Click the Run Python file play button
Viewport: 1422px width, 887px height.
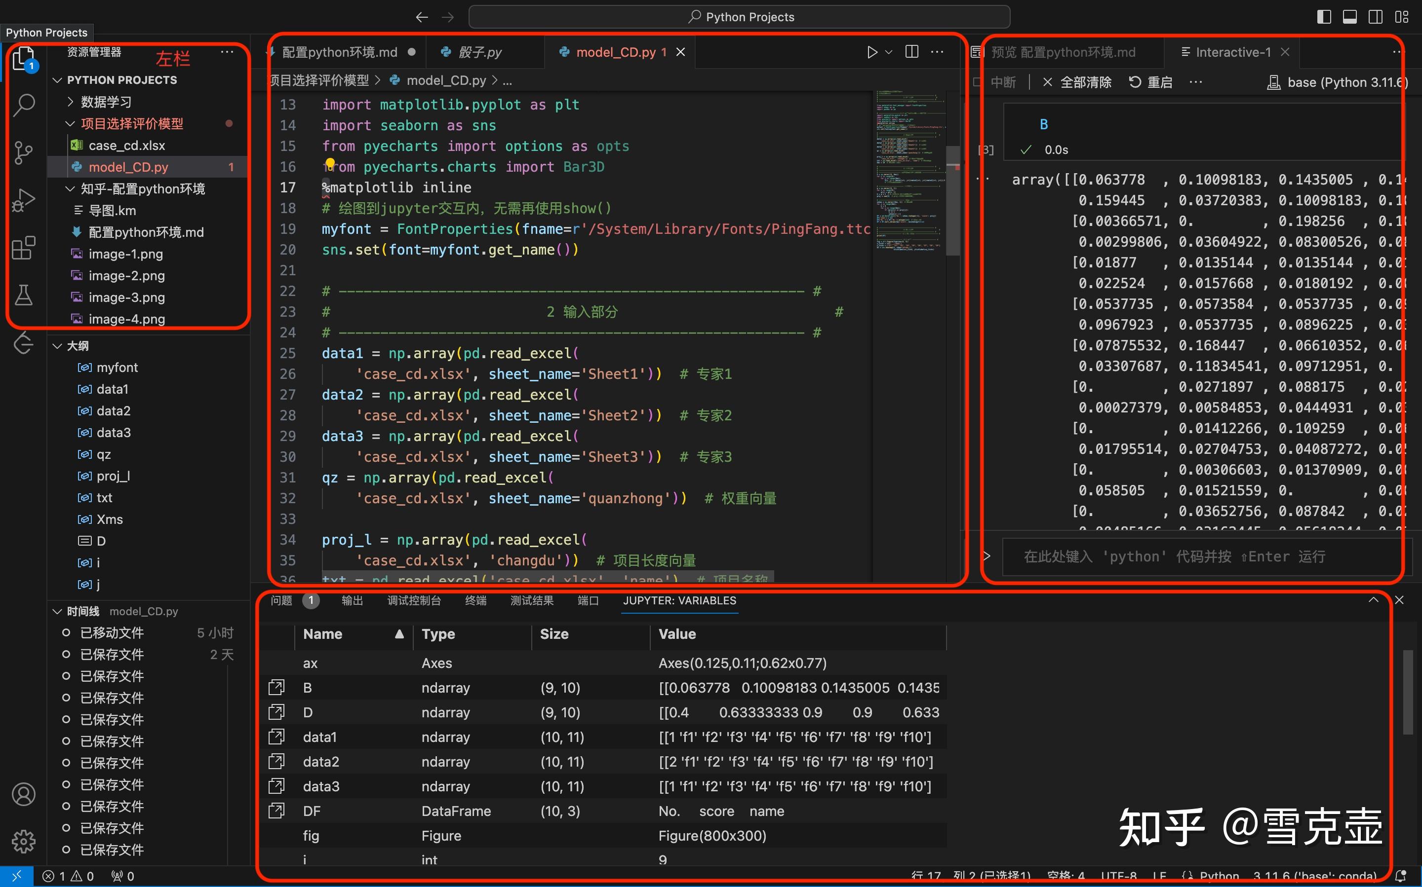(872, 52)
